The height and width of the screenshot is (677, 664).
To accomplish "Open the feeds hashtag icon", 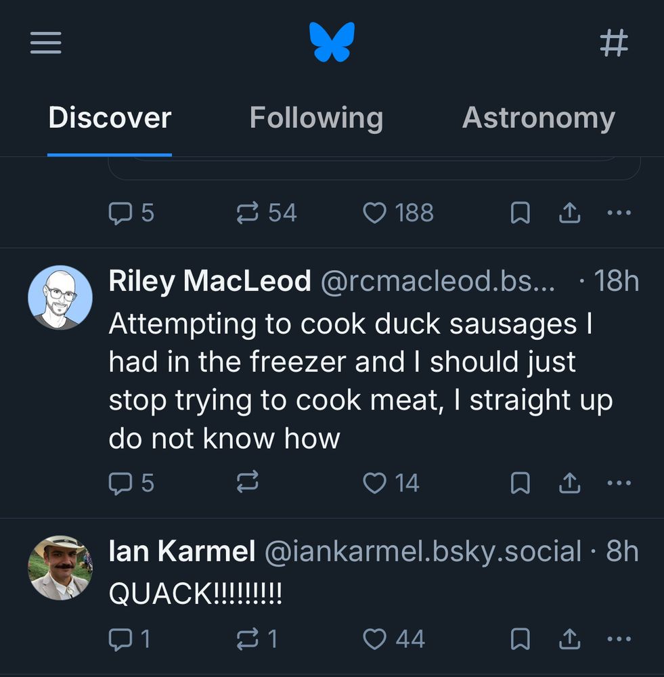I will 614,43.
